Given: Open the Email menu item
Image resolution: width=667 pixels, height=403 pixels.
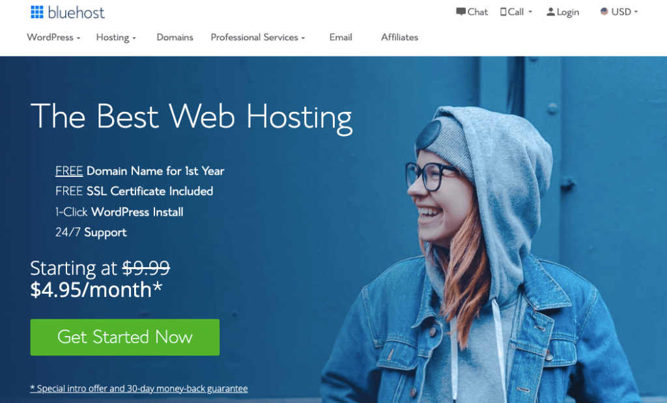Looking at the screenshot, I should pyautogui.click(x=340, y=37).
